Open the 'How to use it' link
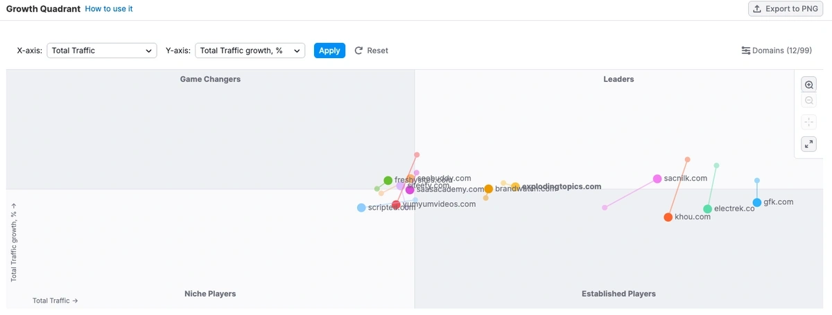832x315 pixels. tap(109, 9)
